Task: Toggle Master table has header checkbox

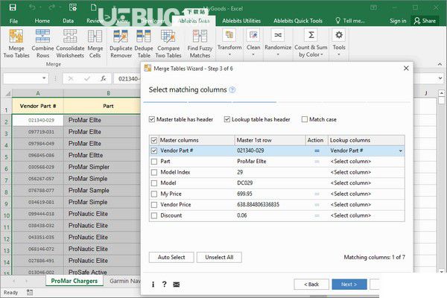Action: coord(152,119)
